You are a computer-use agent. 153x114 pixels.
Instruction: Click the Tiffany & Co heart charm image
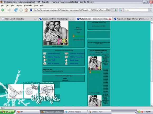click(x=47, y=90)
